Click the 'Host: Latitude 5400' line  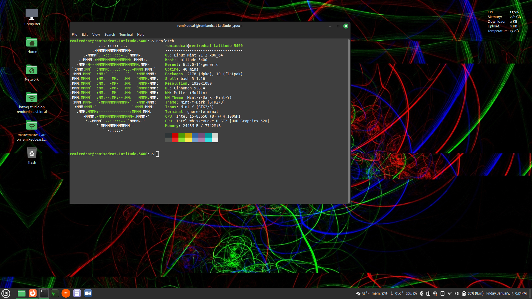186,60
